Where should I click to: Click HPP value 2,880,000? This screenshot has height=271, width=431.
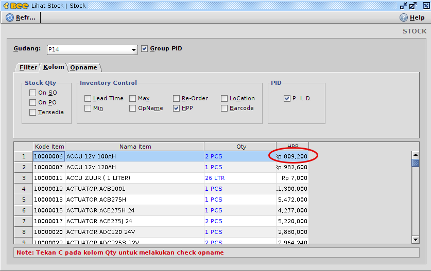(x=292, y=232)
